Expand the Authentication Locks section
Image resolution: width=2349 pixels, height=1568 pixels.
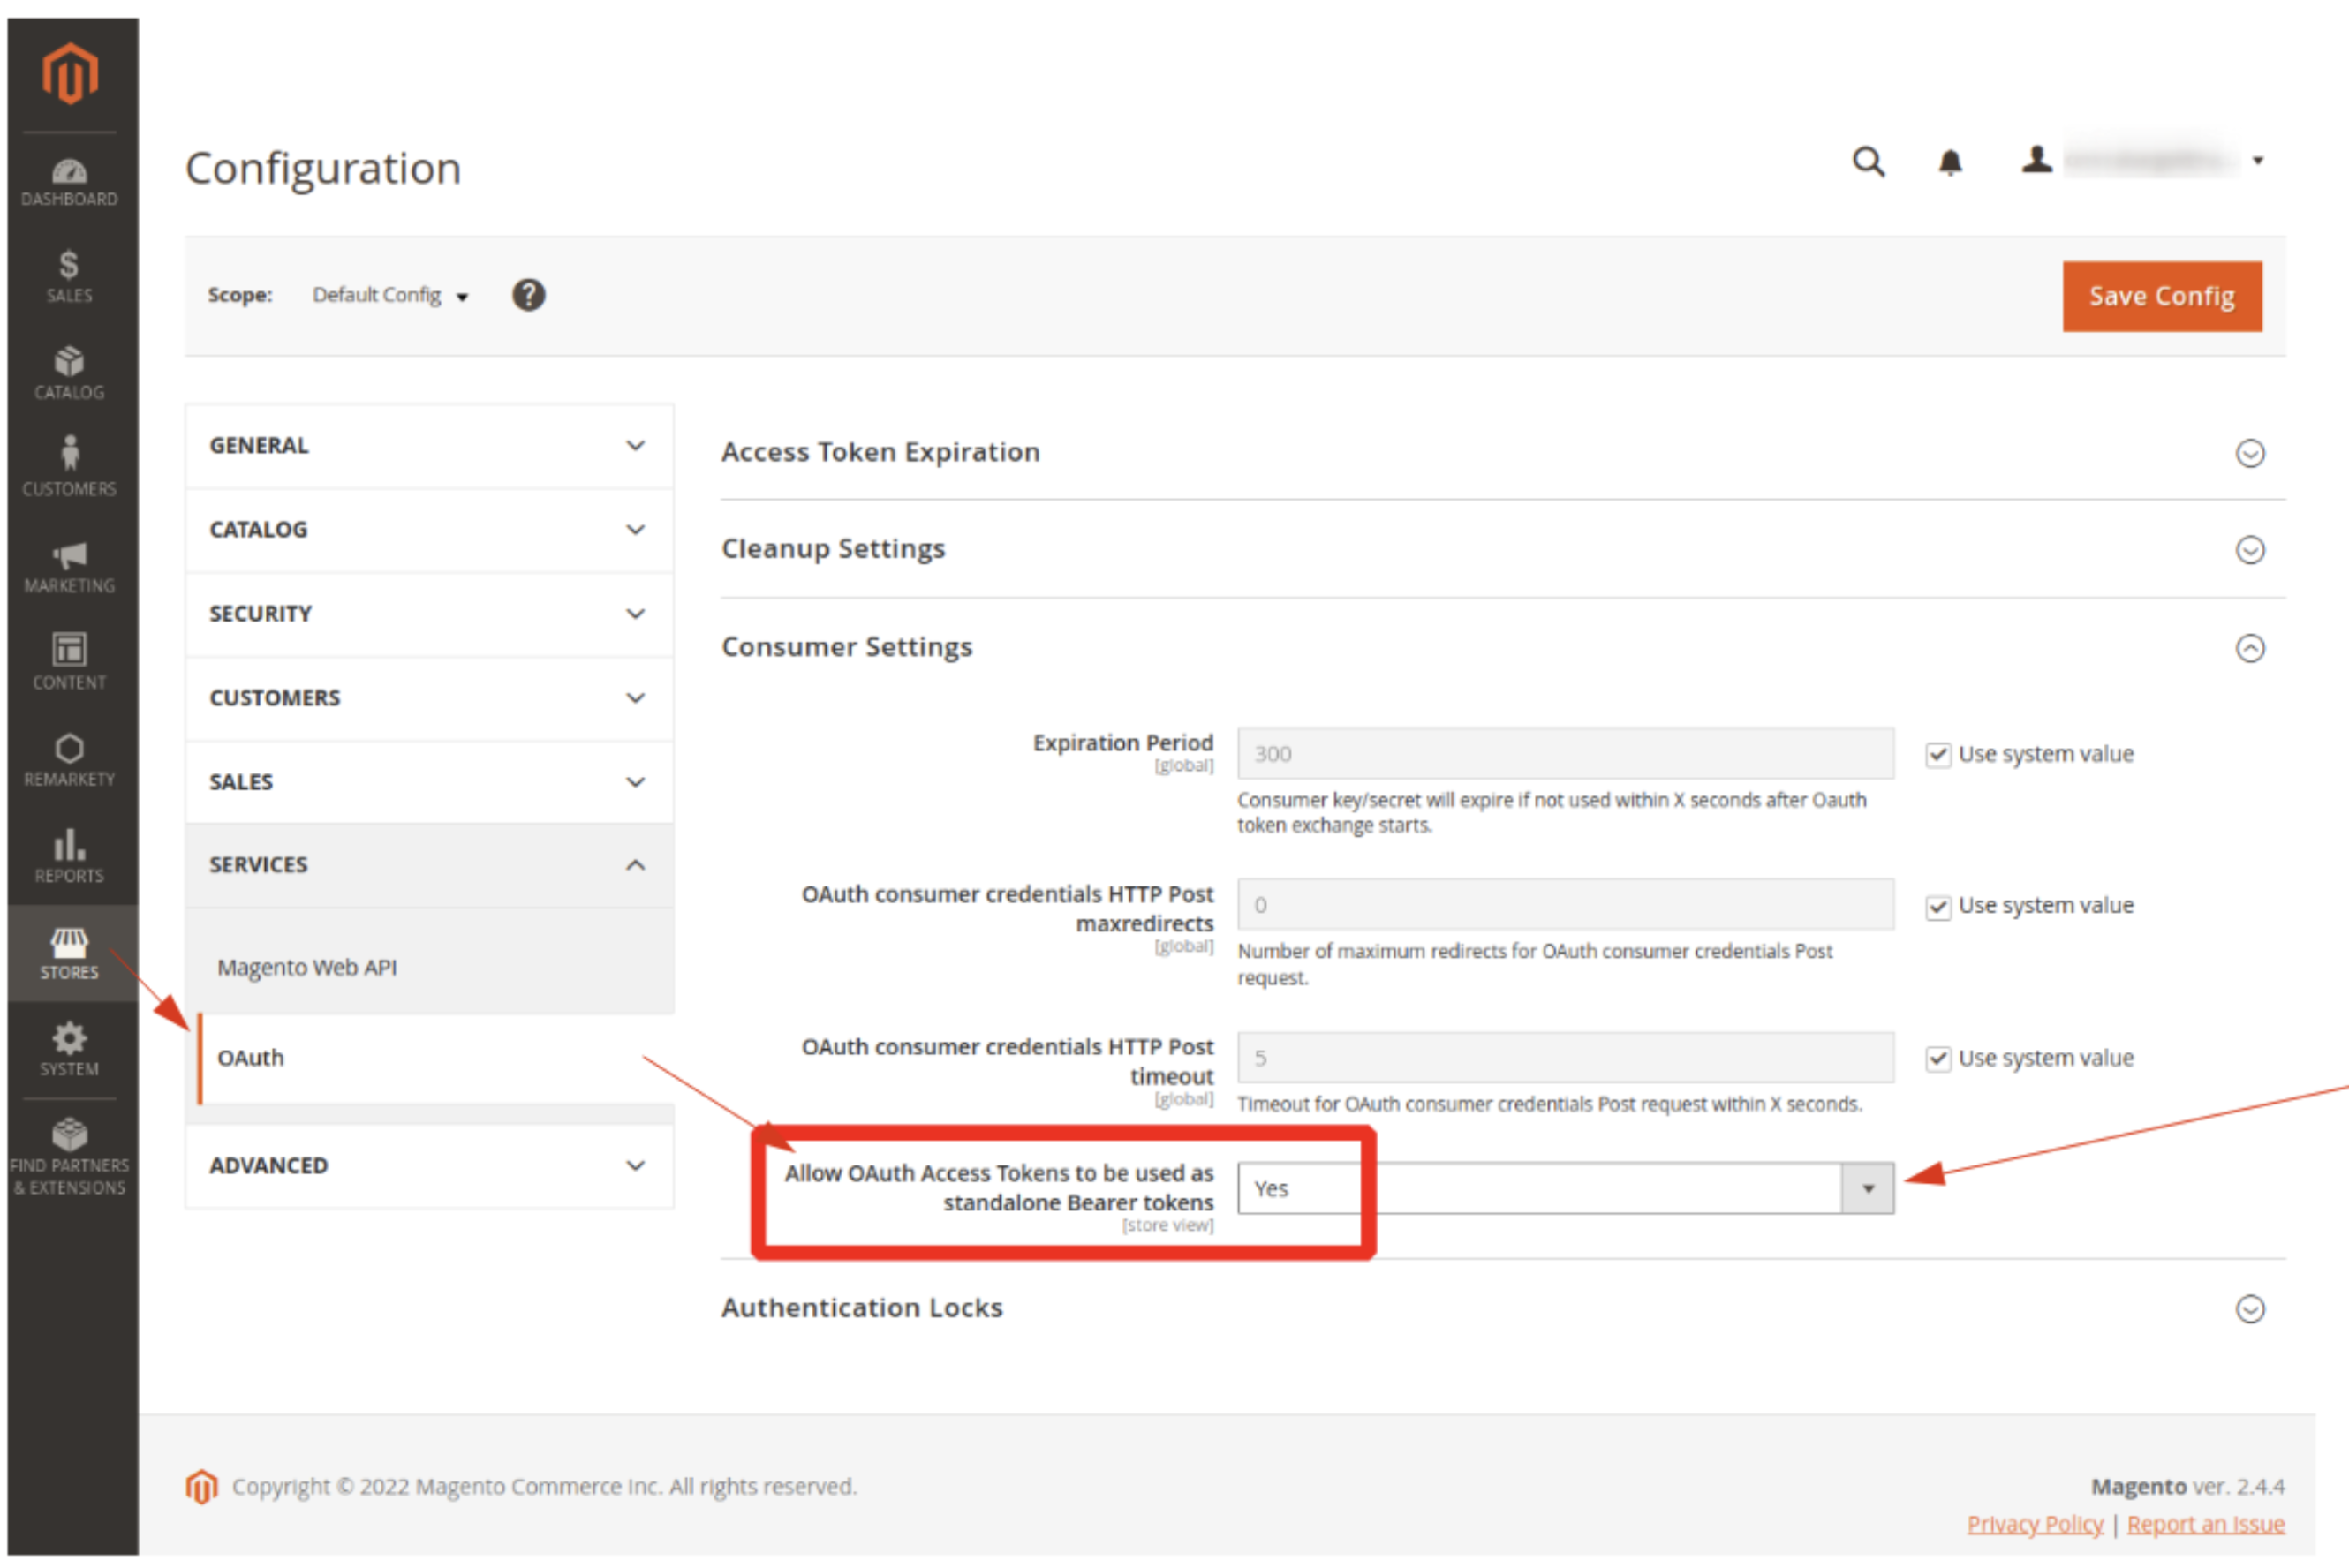tap(1502, 1308)
